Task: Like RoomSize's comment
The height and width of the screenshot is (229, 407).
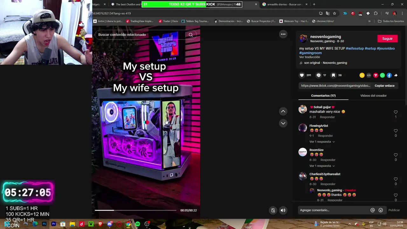Action: [x=396, y=155]
